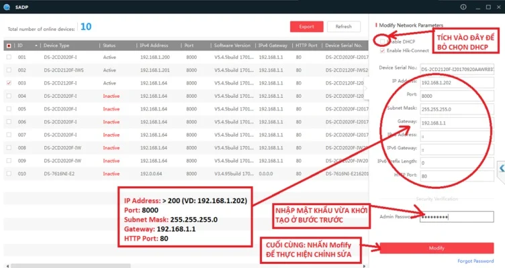Open the info icon in title bar
Screen dimensions: 505x268
[463, 7]
